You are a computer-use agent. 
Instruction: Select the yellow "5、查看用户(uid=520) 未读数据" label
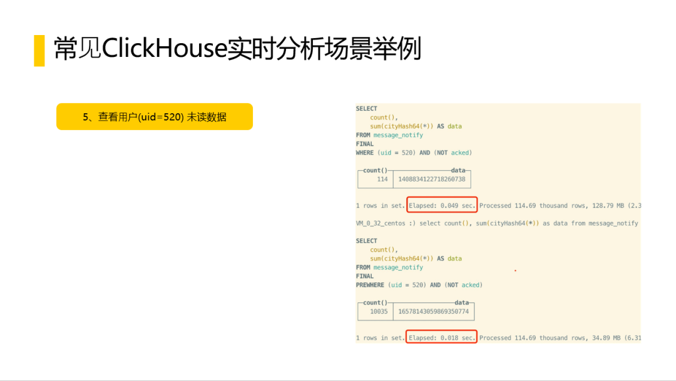coord(155,116)
